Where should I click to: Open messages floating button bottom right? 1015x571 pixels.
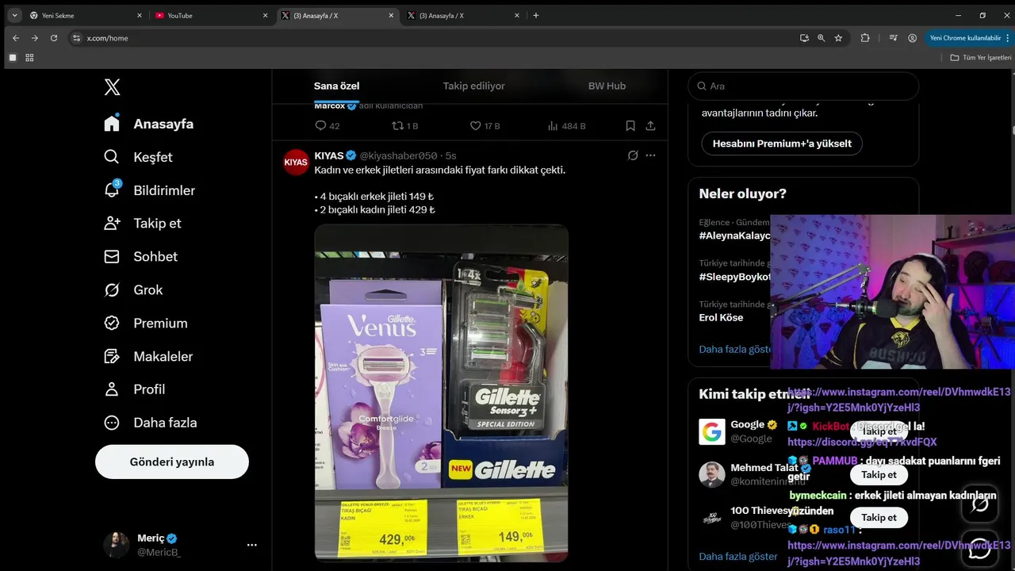[979, 547]
